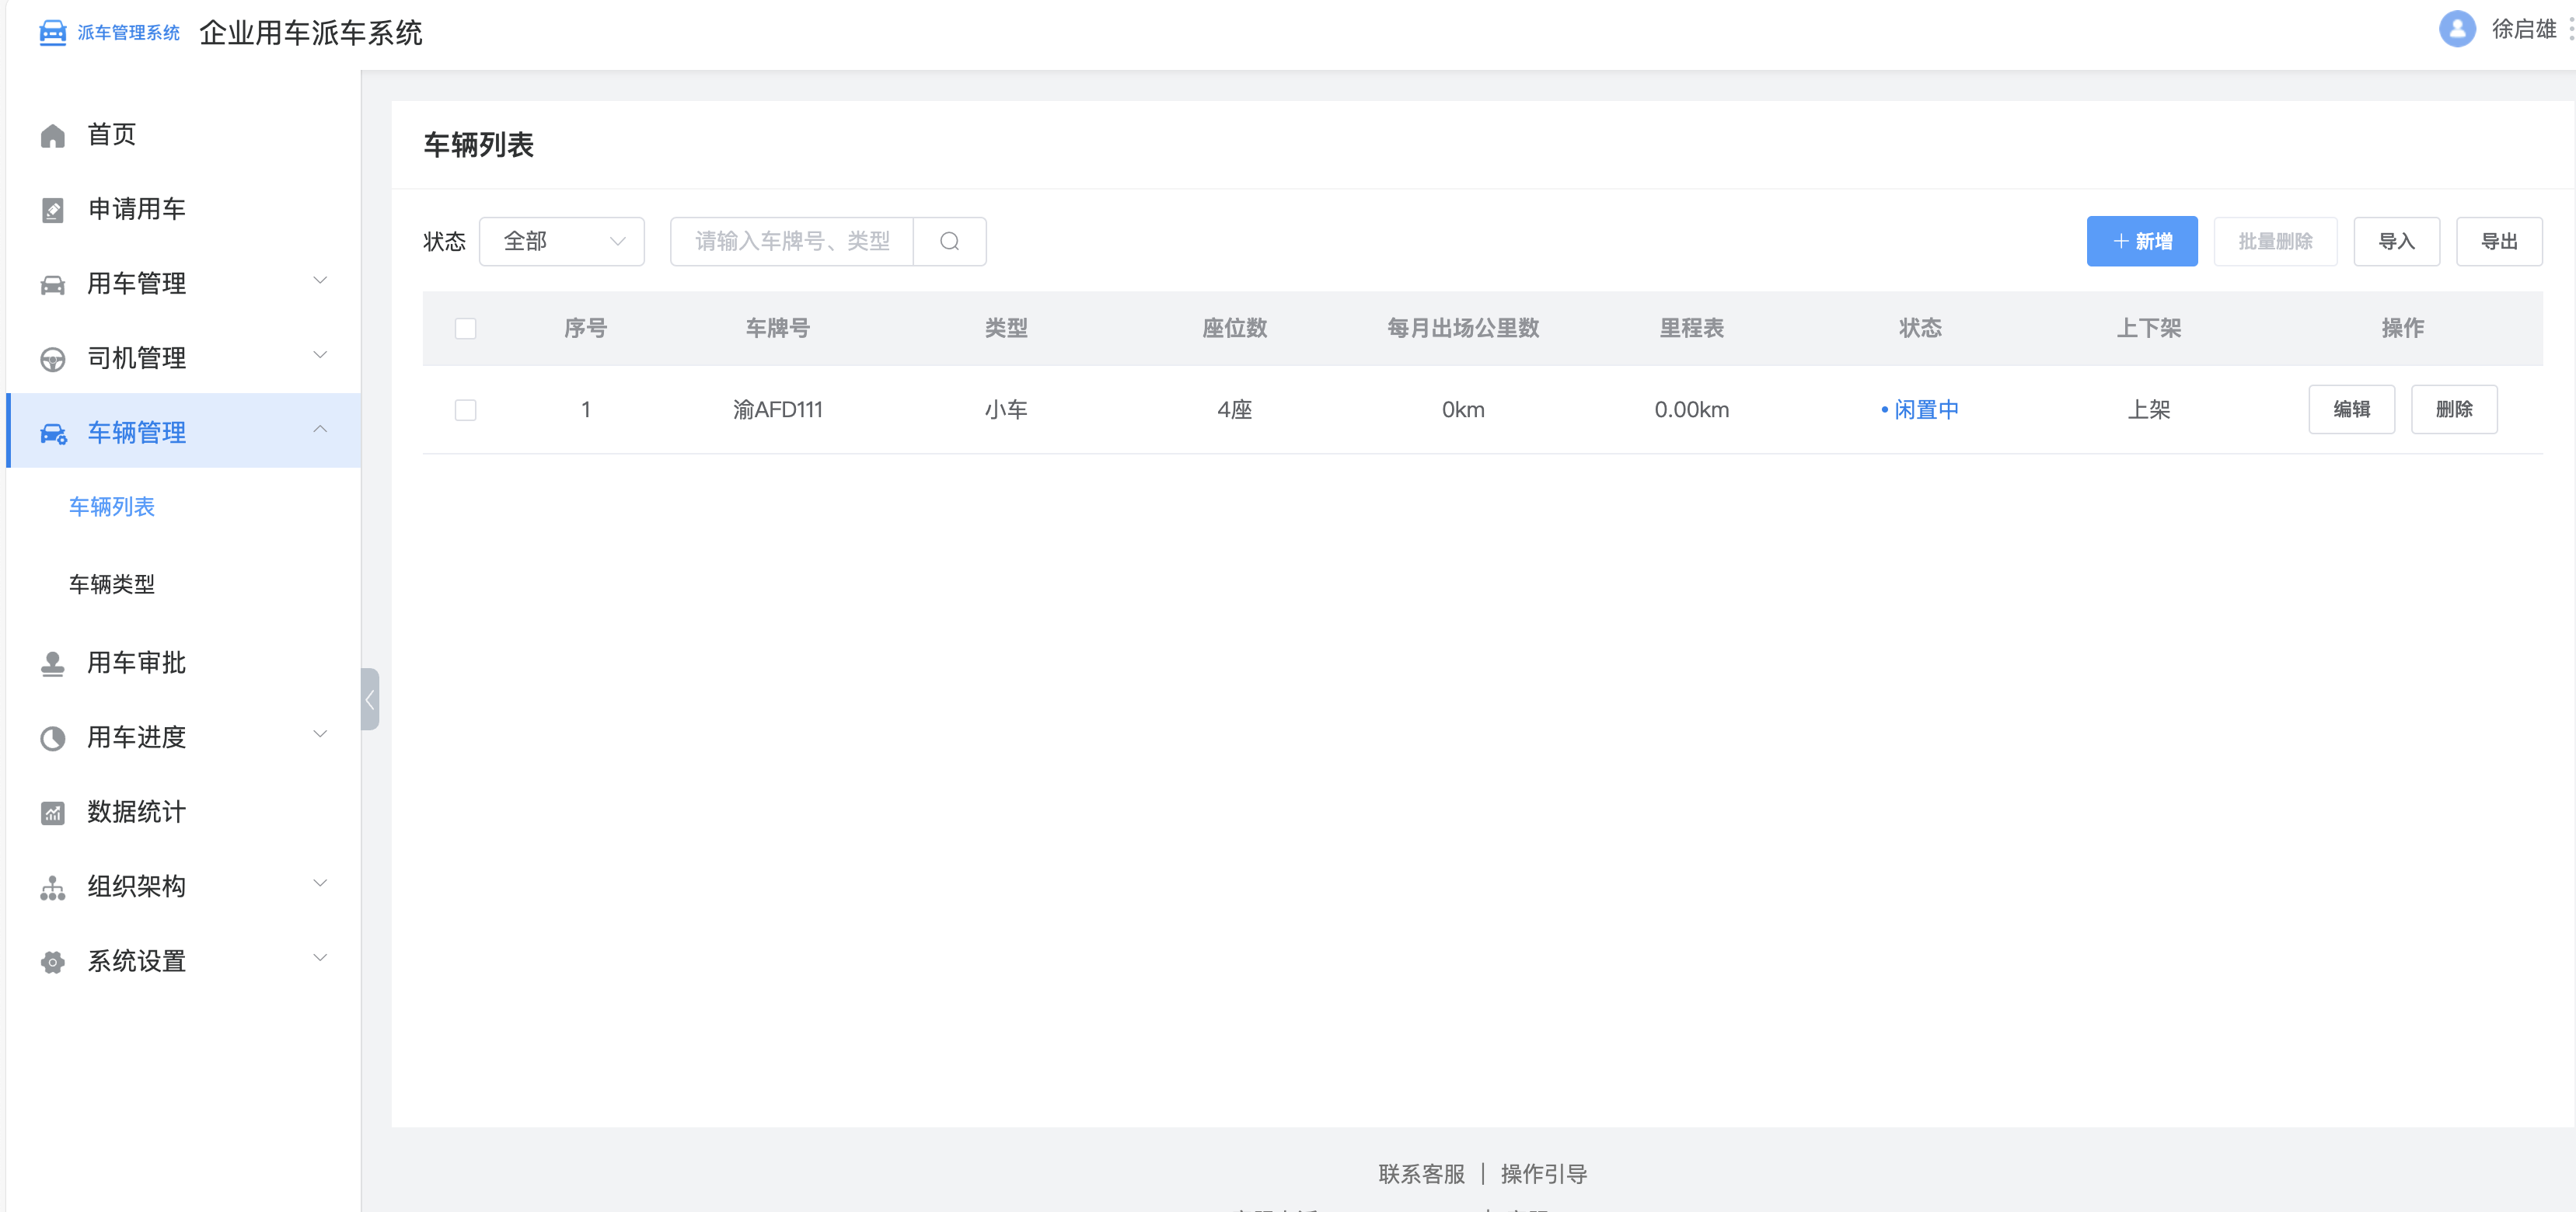Collapse the 车辆管理 menu chevron
The image size is (2576, 1212).
coord(320,430)
